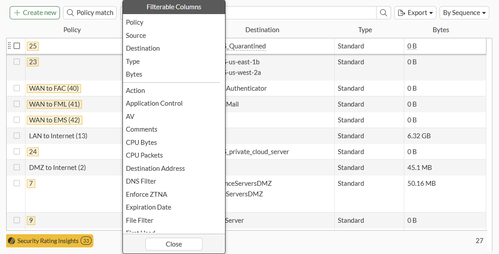Open policy WAN to EMS (42)
499x254 pixels.
pyautogui.click(x=55, y=120)
